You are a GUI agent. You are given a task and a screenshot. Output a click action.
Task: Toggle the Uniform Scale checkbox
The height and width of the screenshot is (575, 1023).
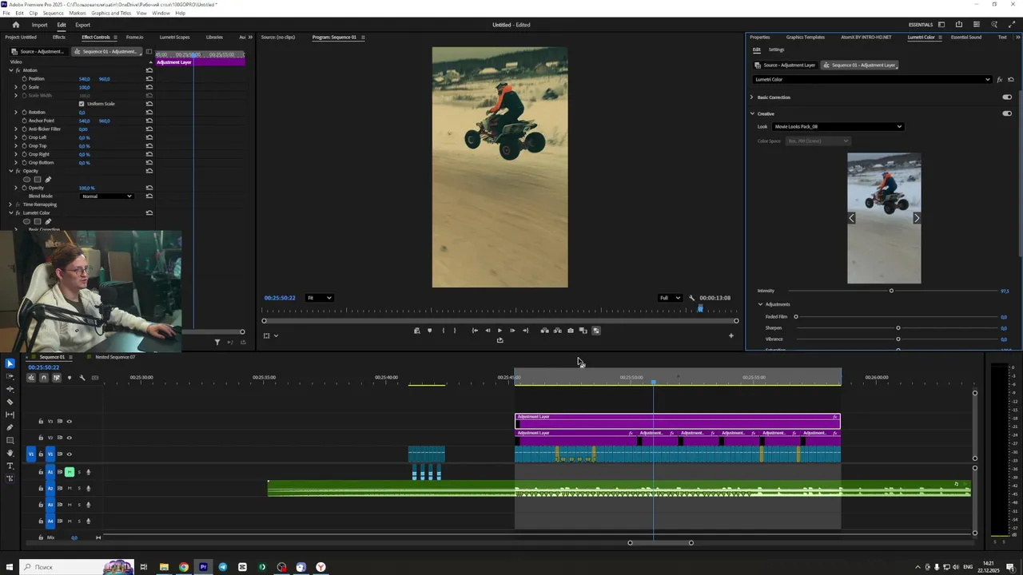(x=82, y=104)
